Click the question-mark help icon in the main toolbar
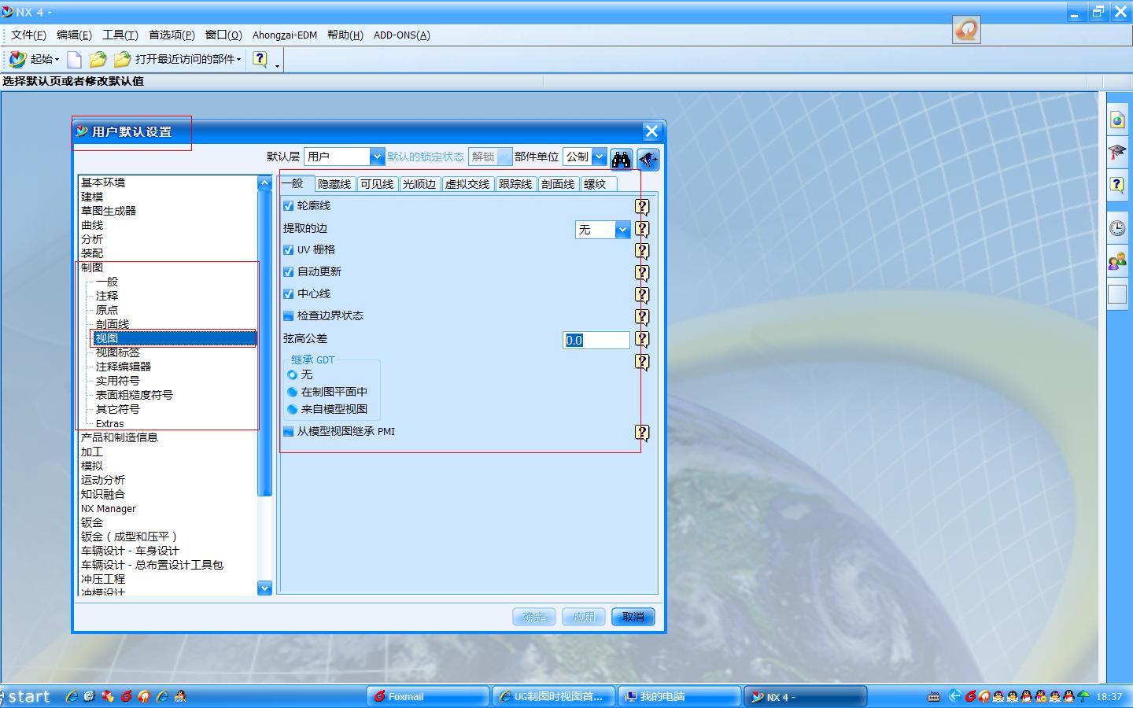Image resolution: width=1133 pixels, height=708 pixels. [x=260, y=59]
